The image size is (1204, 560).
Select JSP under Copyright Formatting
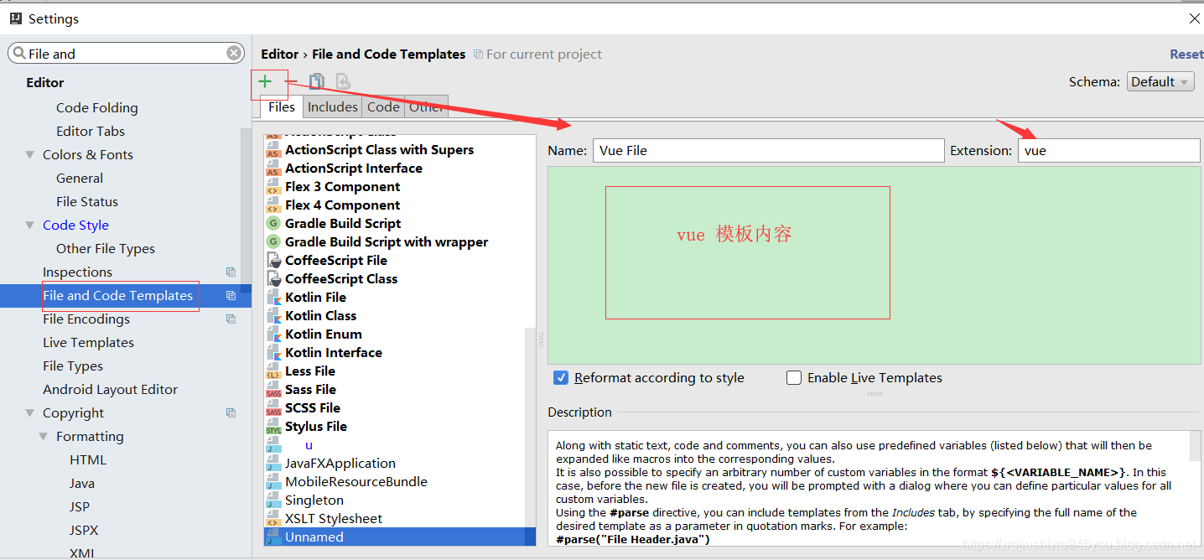pos(80,506)
